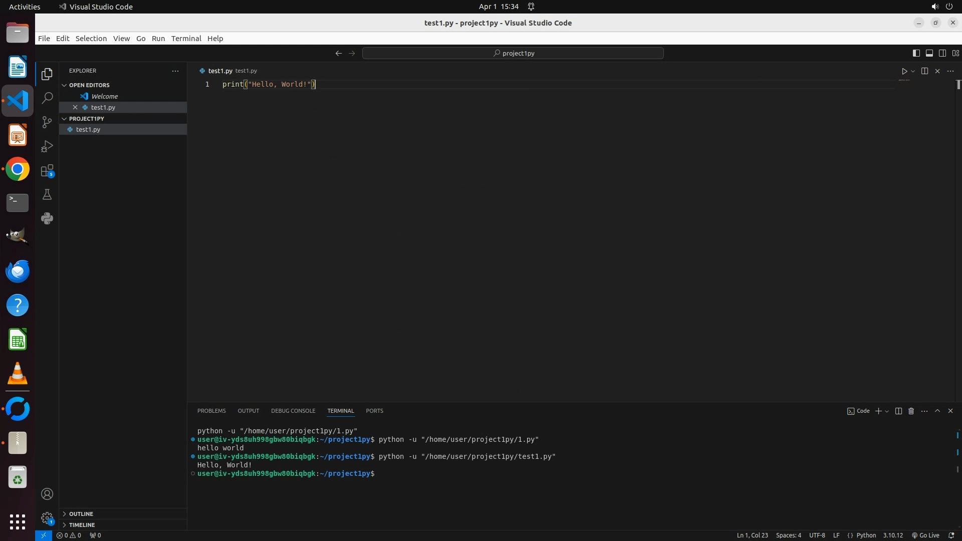Image resolution: width=962 pixels, height=541 pixels.
Task: Open the Terminal menu
Action: point(186,39)
